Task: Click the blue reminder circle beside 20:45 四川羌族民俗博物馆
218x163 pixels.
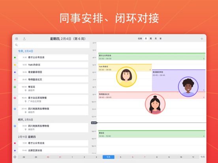Action: point(15,109)
